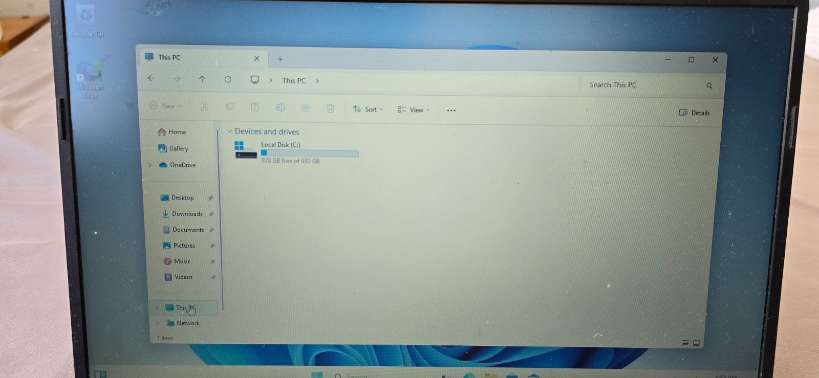The height and width of the screenshot is (378, 819).
Task: Add a new File Explorer tab
Action: click(x=280, y=59)
